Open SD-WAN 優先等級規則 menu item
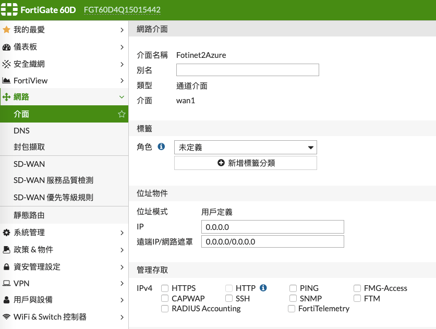The width and height of the screenshot is (436, 329). pos(64,197)
